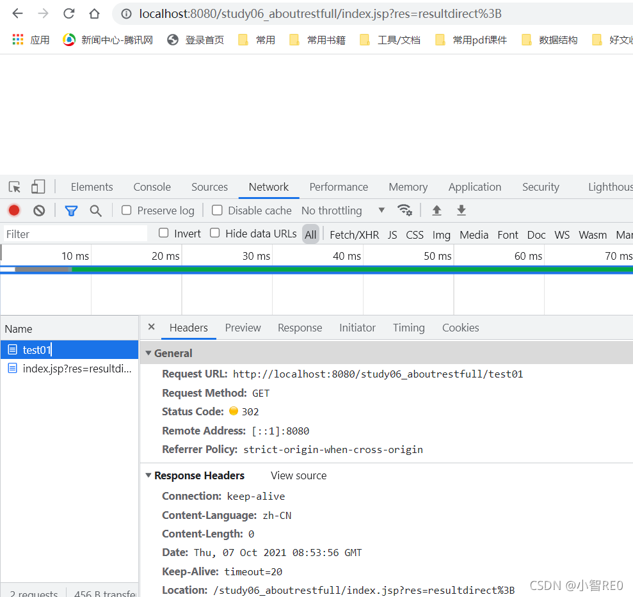Open the 常用 bookmark folder
This screenshot has height=597, width=633.
[x=257, y=40]
